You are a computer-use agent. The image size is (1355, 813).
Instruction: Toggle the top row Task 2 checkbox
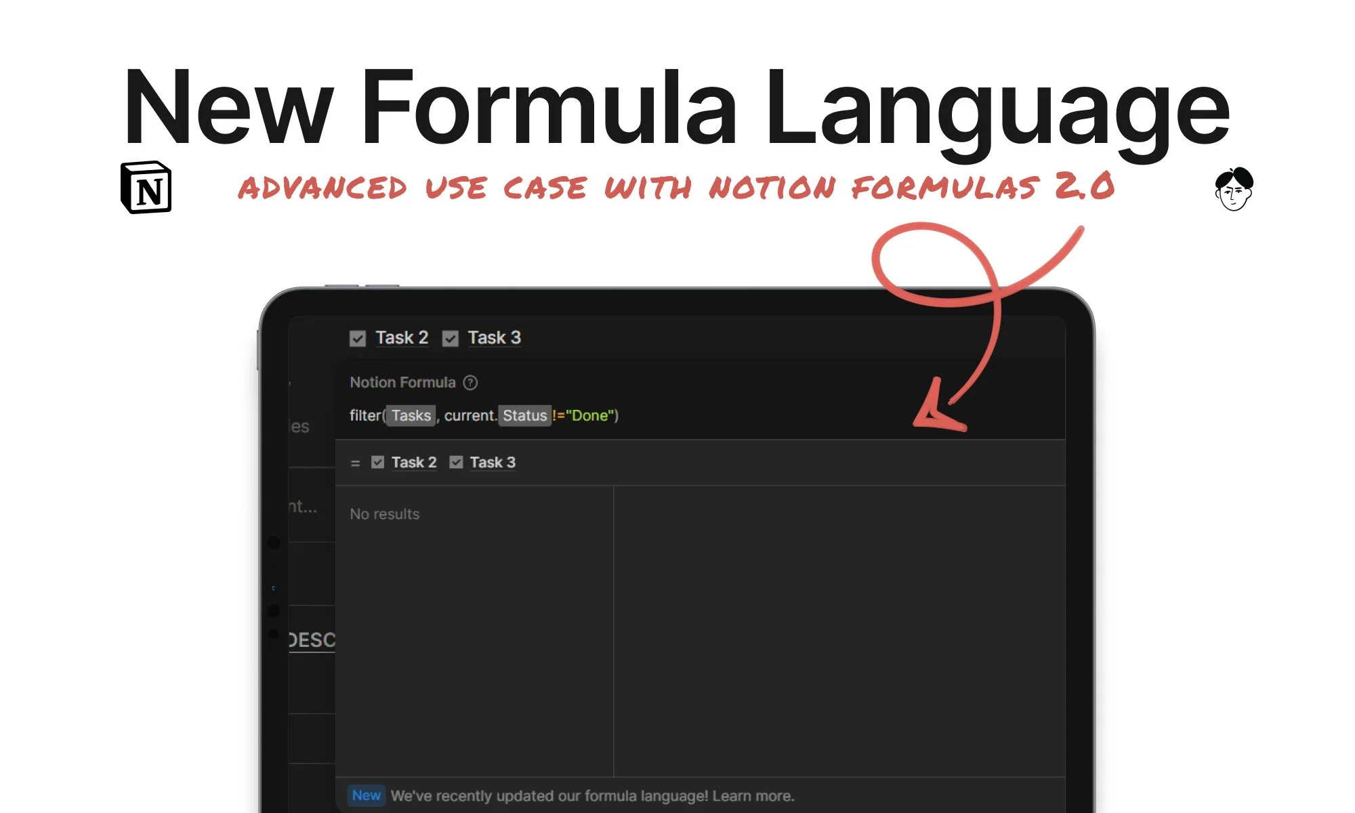tap(358, 338)
